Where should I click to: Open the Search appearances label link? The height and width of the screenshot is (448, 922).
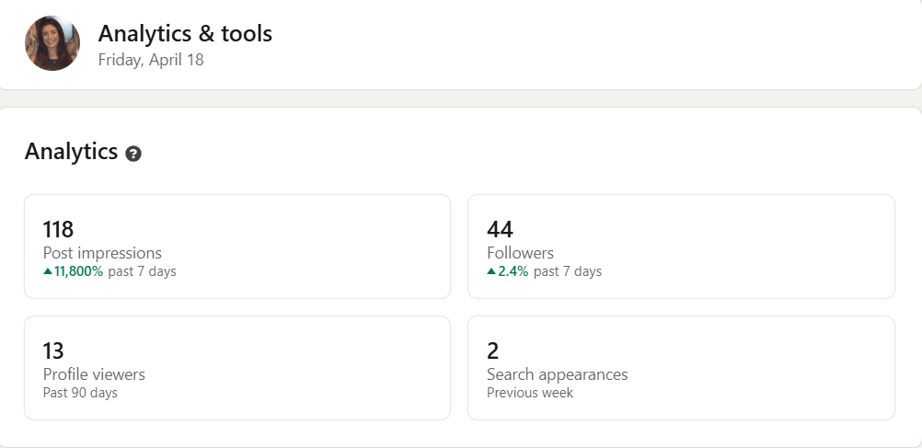pyautogui.click(x=557, y=374)
